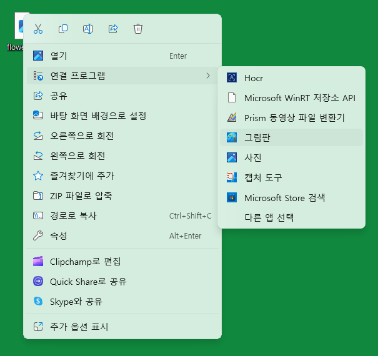Select Quick Share로 공유
Image resolution: width=378 pixels, height=356 pixels.
[x=122, y=281]
